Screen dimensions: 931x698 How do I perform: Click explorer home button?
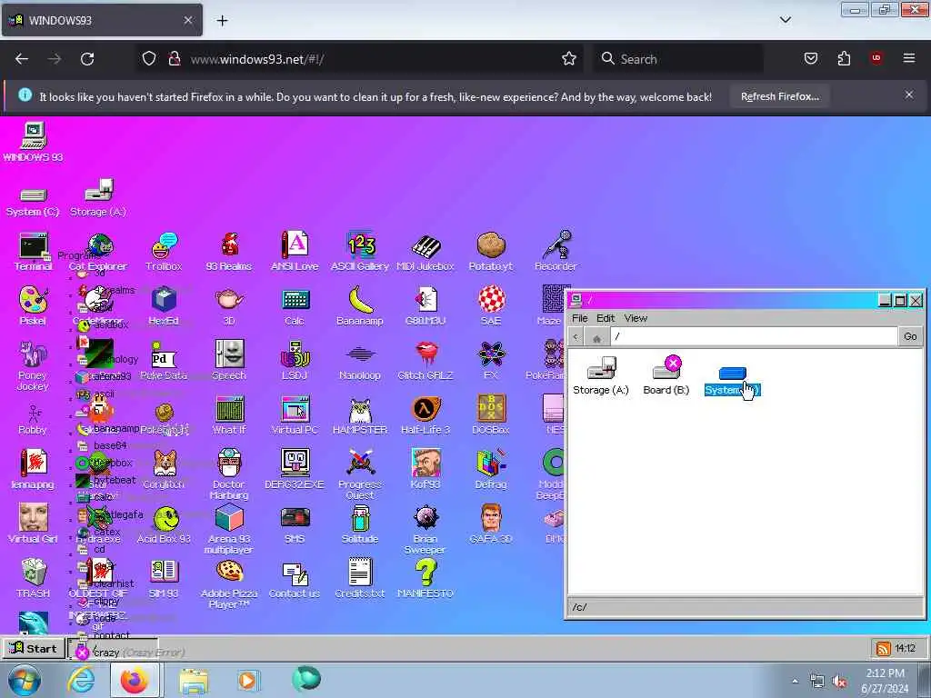tap(596, 337)
